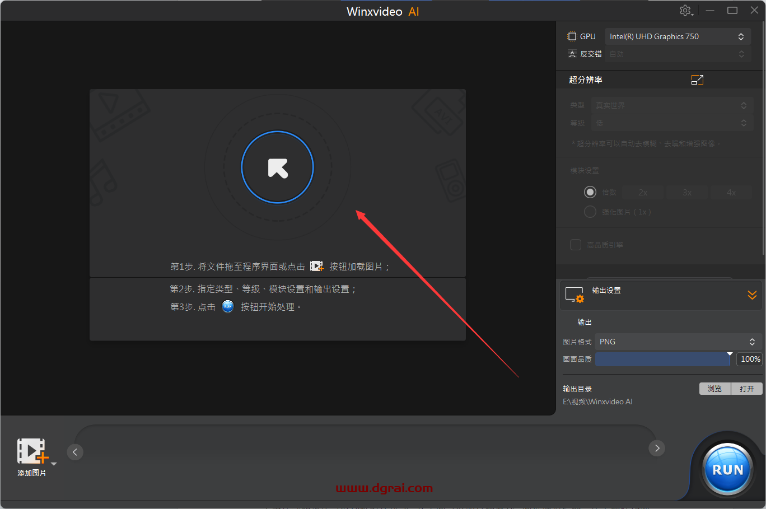
Task: Collapse the 输出设置 panel with chevrons
Action: tap(752, 295)
